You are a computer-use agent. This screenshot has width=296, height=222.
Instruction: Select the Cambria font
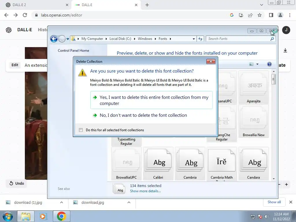tap(190, 164)
